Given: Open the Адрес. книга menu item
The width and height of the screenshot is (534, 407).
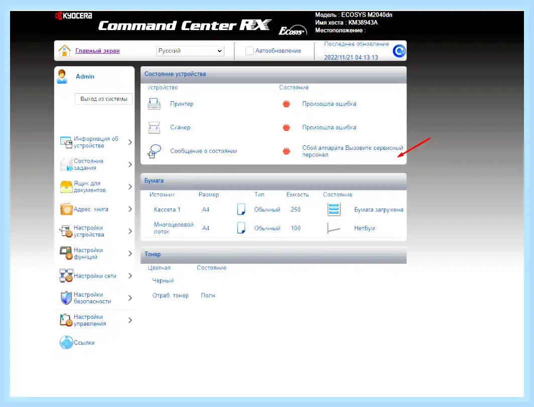Looking at the screenshot, I should click(x=91, y=209).
